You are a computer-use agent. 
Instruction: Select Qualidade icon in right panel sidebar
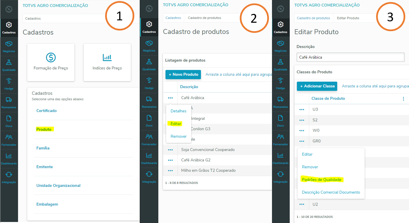click(x=280, y=62)
